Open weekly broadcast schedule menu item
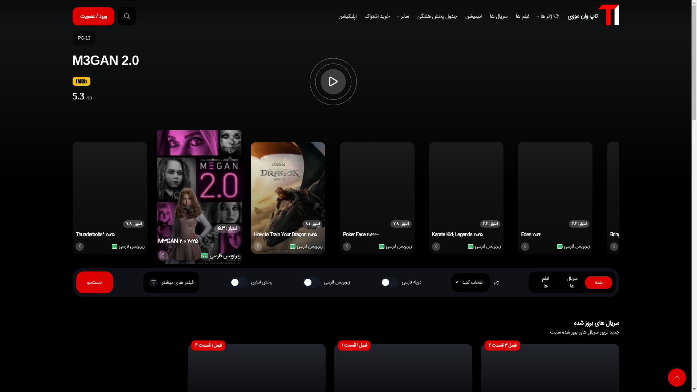Screen dimensions: 697x392 [x=437, y=16]
